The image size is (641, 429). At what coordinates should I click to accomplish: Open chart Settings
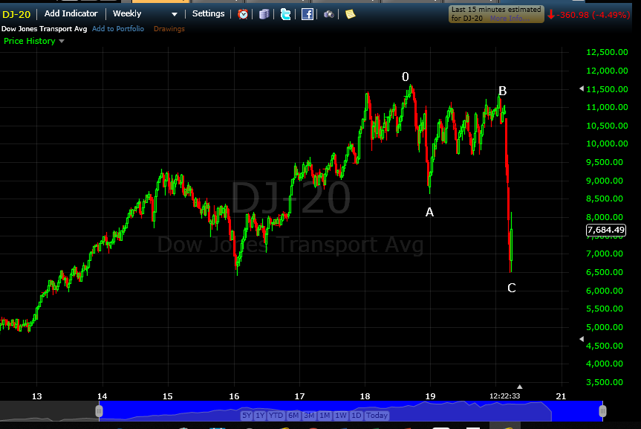click(x=209, y=13)
